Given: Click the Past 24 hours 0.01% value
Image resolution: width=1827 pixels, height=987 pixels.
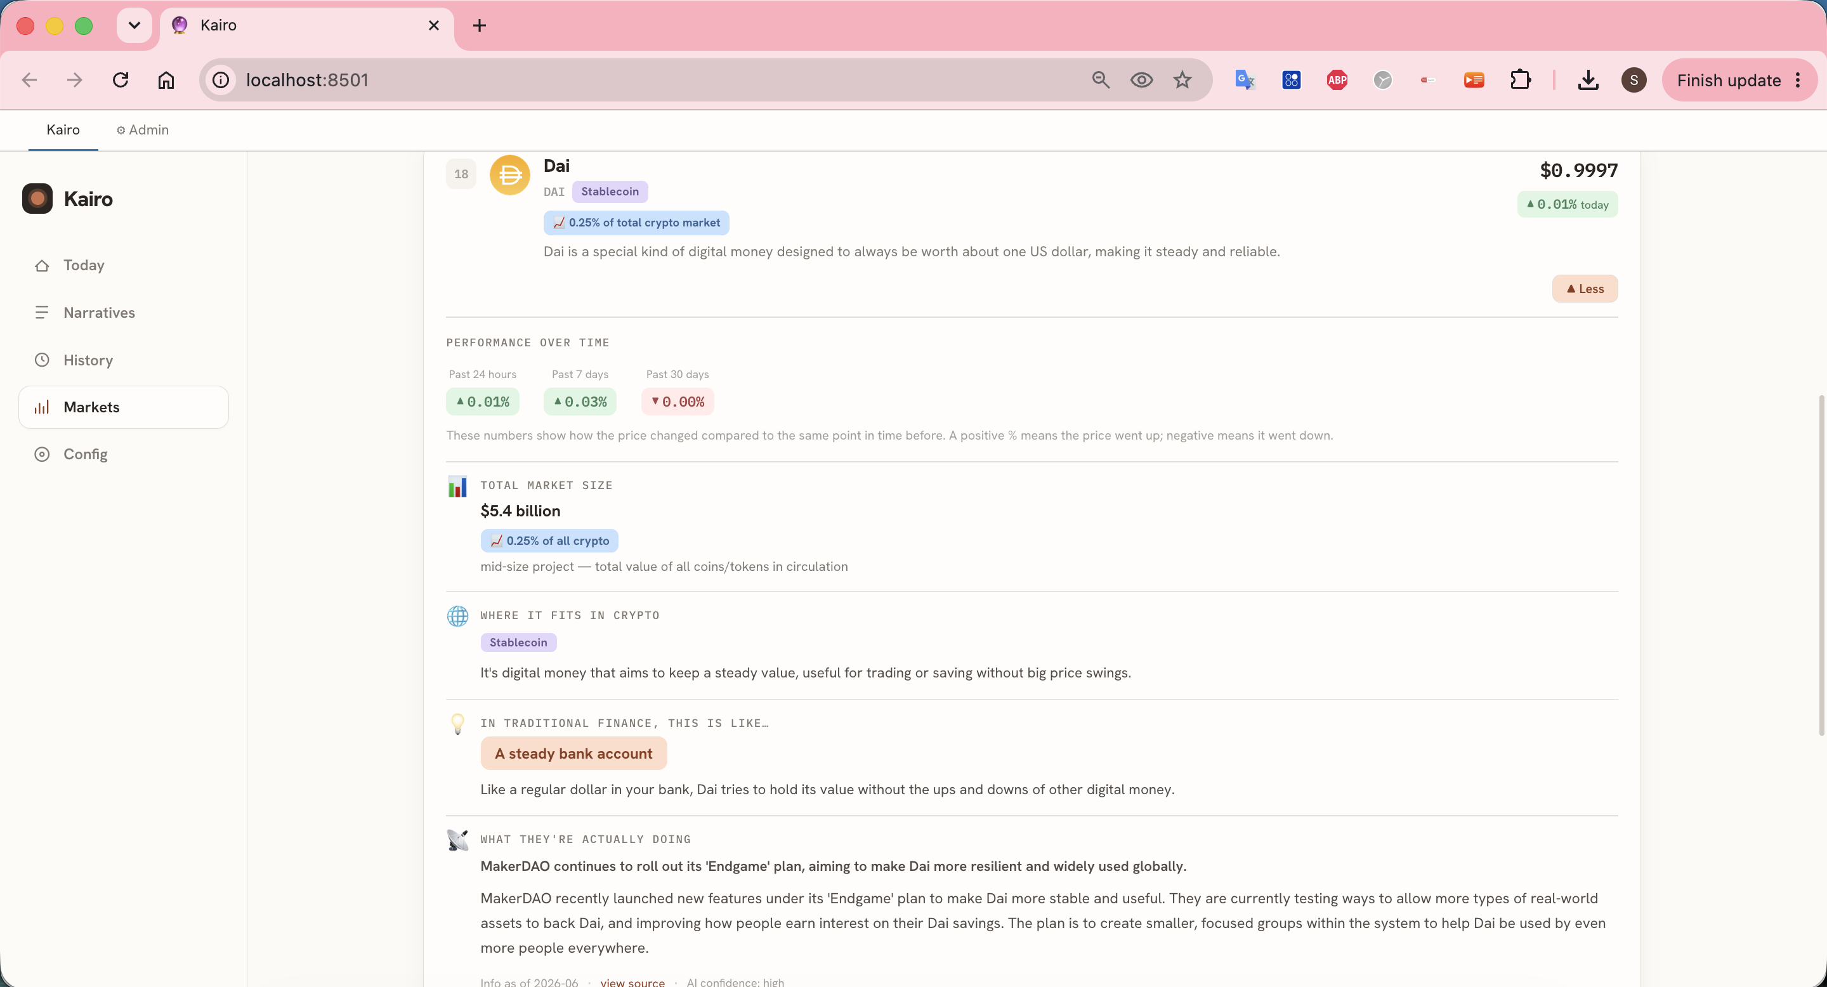Looking at the screenshot, I should [482, 402].
